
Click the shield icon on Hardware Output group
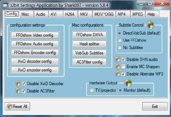[128, 83]
